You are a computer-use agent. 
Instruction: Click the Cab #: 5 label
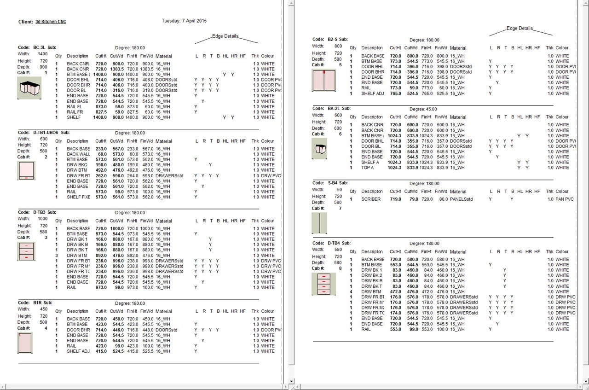pyautogui.click(x=328, y=65)
